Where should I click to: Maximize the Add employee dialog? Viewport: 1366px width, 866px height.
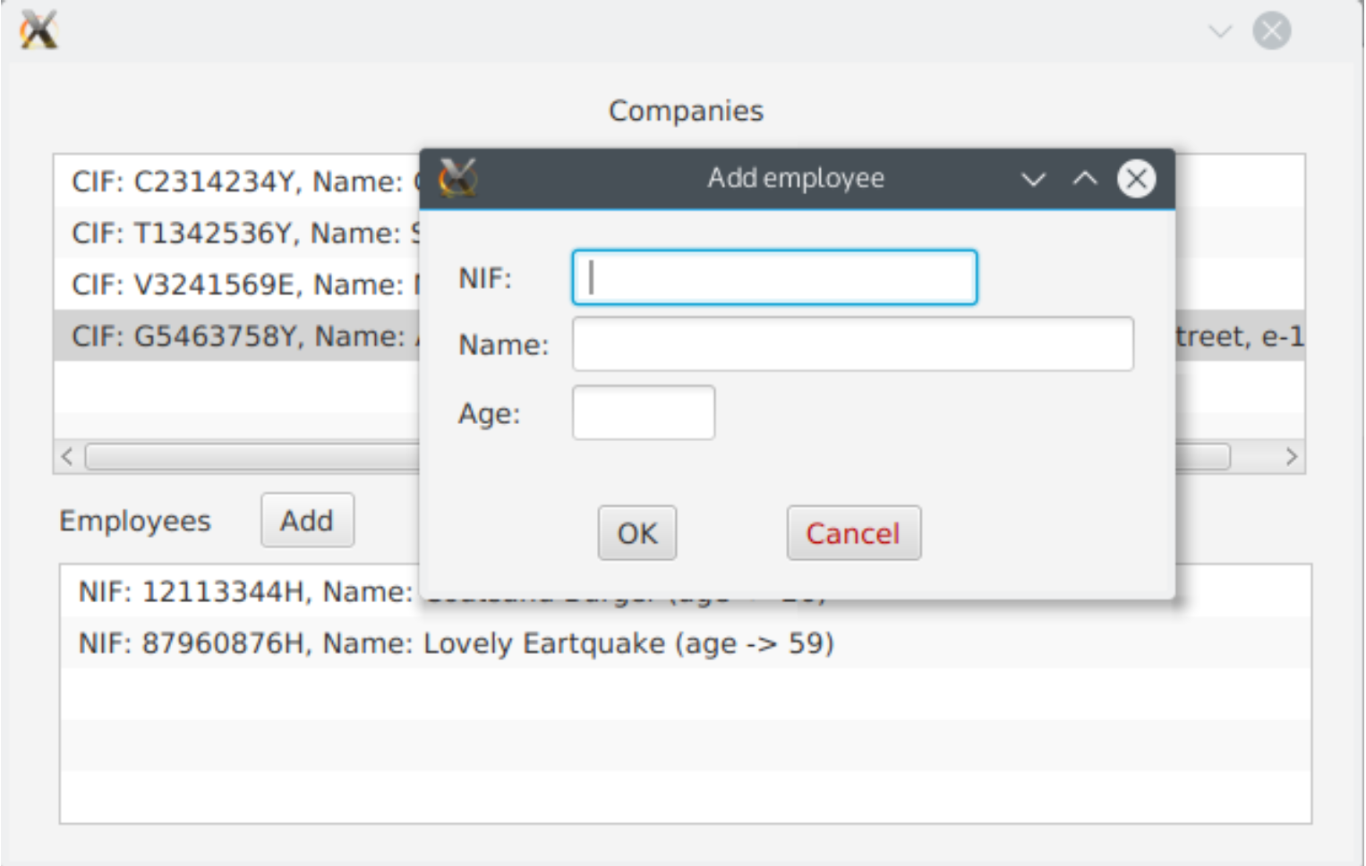point(1085,179)
